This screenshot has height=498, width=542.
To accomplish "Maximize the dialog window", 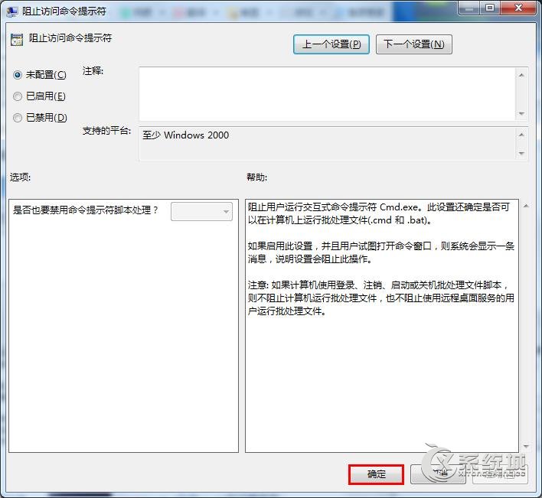I will pyautogui.click(x=490, y=8).
